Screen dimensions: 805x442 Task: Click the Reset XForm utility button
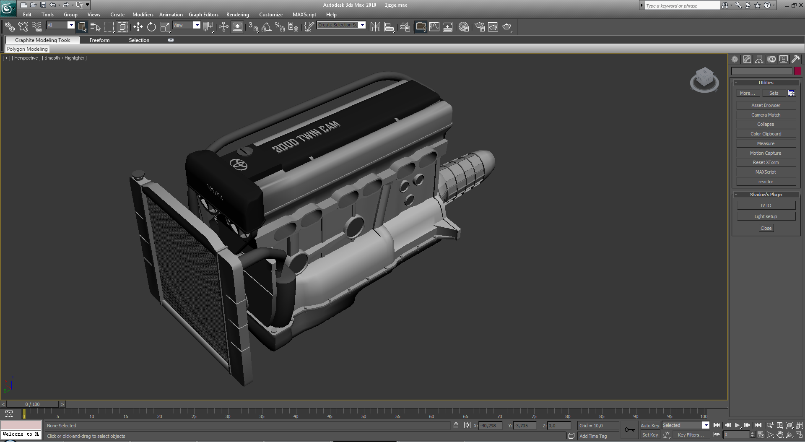coord(766,162)
